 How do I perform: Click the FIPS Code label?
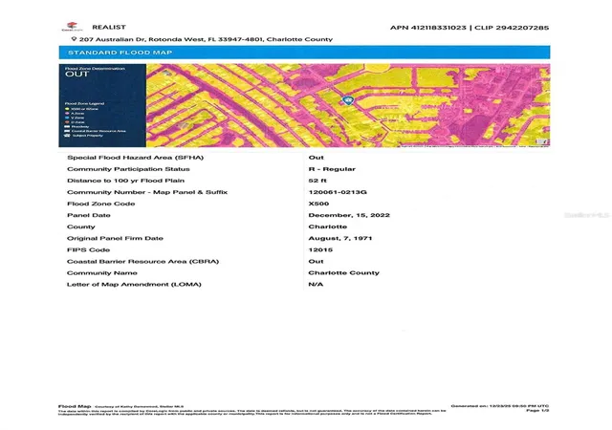pyautogui.click(x=88, y=249)
